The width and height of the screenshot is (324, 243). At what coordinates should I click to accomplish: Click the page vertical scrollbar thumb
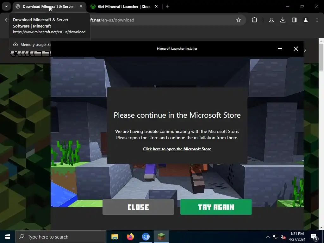(321, 57)
